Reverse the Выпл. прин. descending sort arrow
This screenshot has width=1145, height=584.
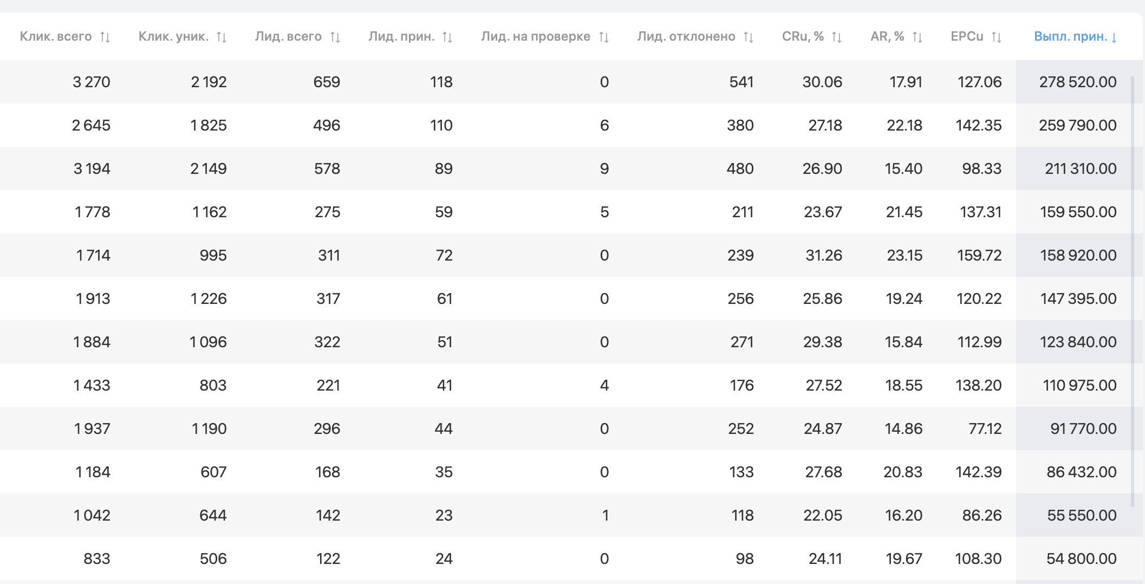(x=1114, y=37)
